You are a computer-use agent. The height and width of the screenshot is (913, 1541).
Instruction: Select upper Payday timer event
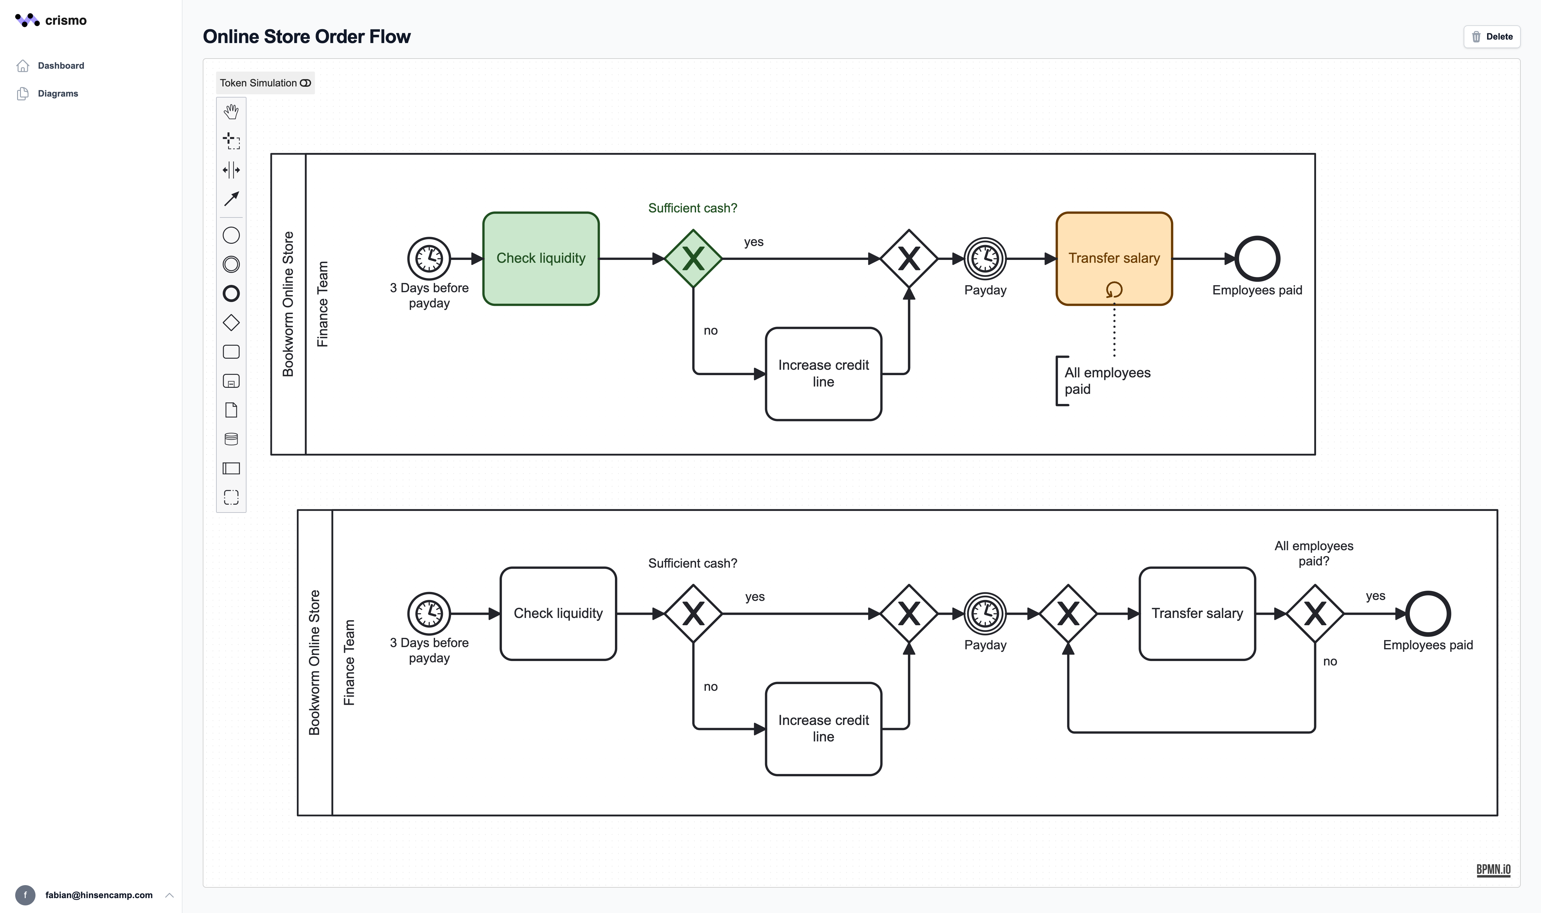coord(985,258)
